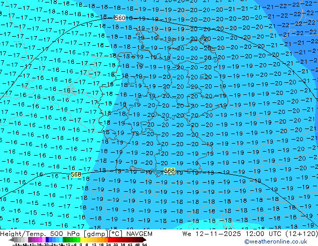
Task: Click the dark blue swatch near -30 in legend
Action: click(47, 239)
